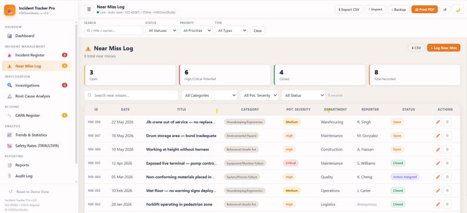The image size is (467, 213).
Task: Click the High/Critical Potential summary card
Action: [225, 75]
